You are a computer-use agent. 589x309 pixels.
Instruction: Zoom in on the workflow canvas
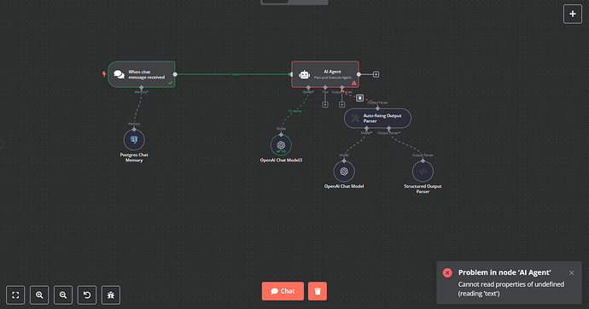pos(39,294)
